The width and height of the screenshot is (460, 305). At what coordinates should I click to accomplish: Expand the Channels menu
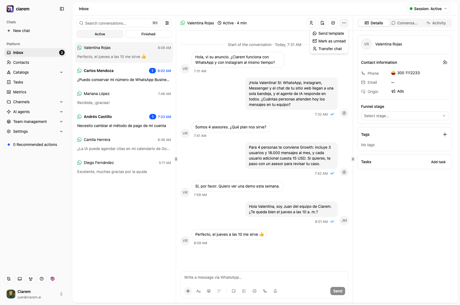point(35,102)
